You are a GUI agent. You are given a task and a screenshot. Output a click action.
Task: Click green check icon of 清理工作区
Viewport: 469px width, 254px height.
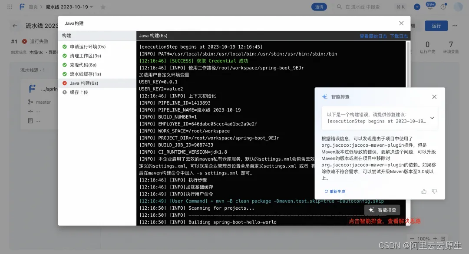(x=64, y=56)
